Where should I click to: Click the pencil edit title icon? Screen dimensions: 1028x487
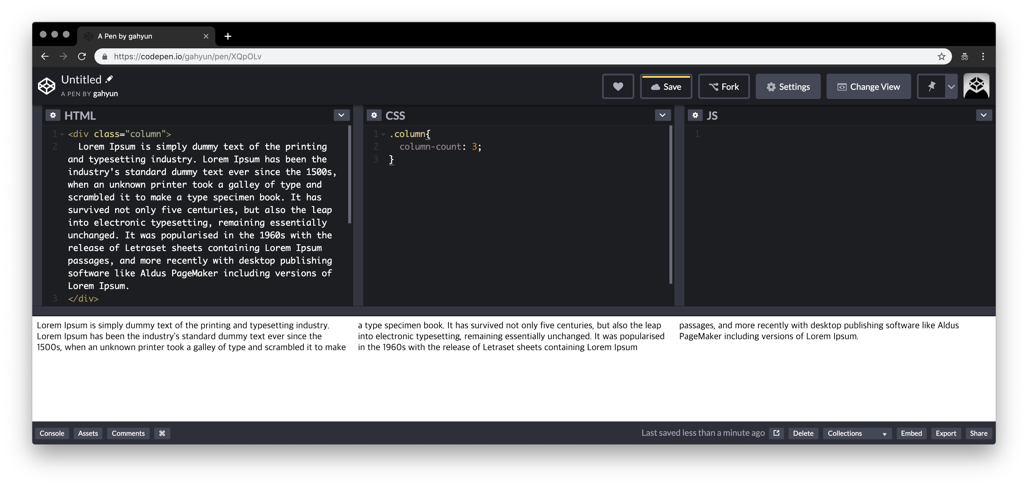click(x=109, y=79)
